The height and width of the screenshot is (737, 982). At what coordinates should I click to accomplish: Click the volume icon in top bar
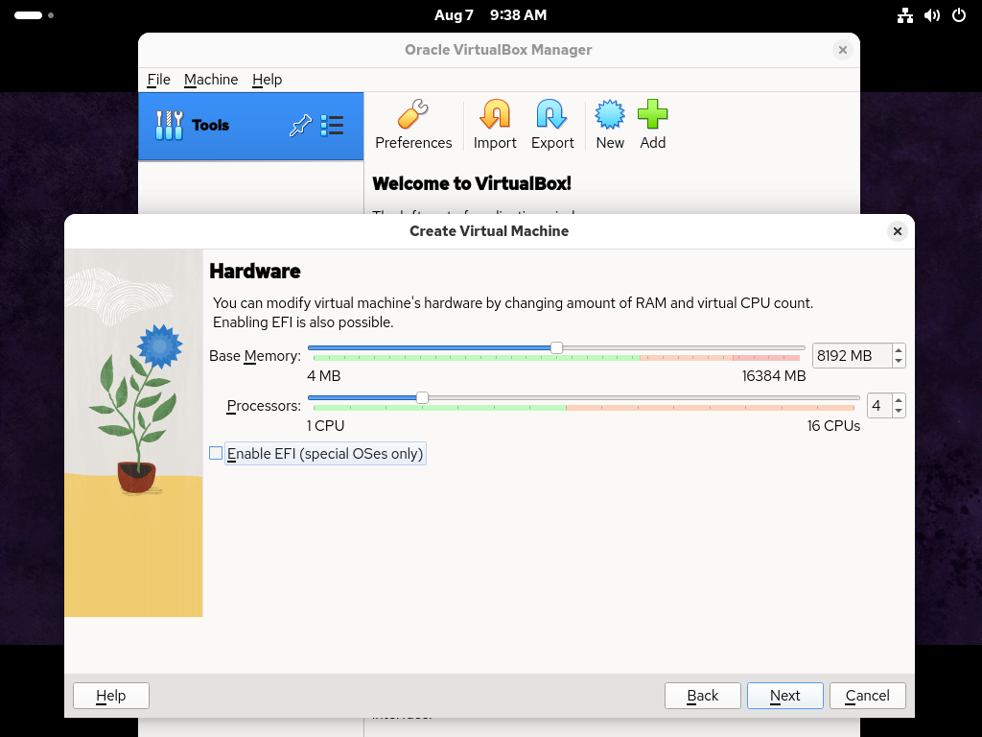point(931,15)
